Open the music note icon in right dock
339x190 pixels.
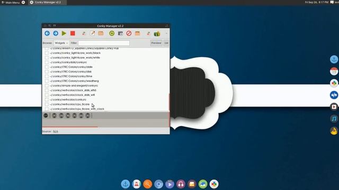[x=334, y=119]
